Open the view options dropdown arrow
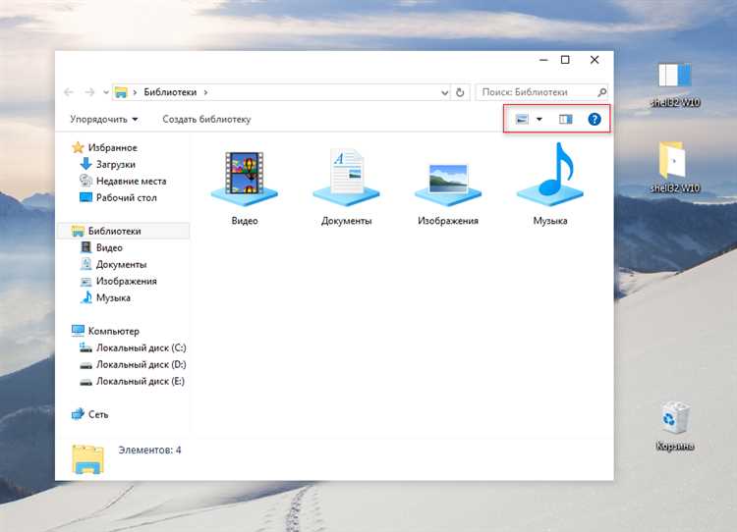Image resolution: width=737 pixels, height=532 pixels. 539,120
